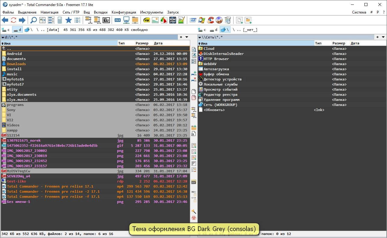
Task: Switch right panel to drive c
Action: point(202,30)
